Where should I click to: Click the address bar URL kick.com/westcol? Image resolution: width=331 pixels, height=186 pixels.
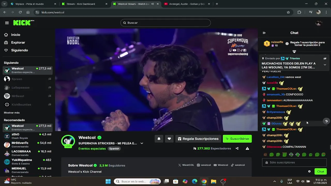[53, 12]
